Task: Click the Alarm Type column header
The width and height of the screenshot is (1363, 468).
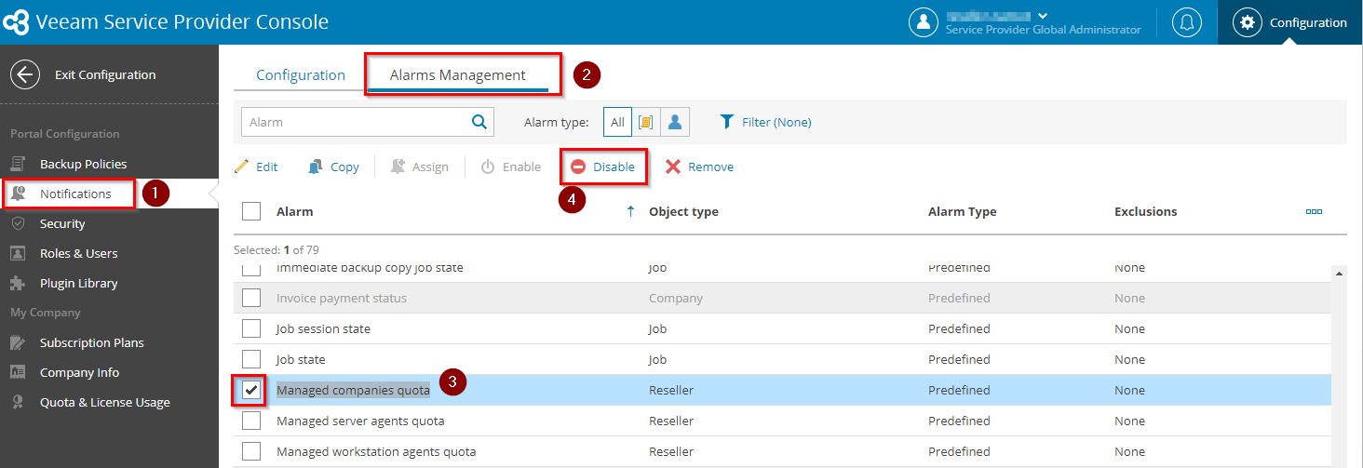Action: click(962, 211)
